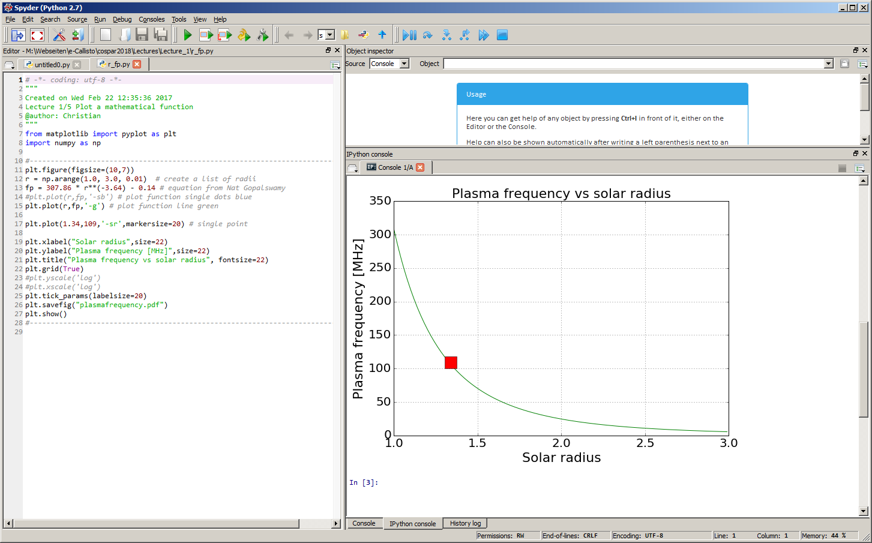Image resolution: width=872 pixels, height=543 pixels.
Task: Click the gray stop kernel square icon
Action: click(x=842, y=168)
